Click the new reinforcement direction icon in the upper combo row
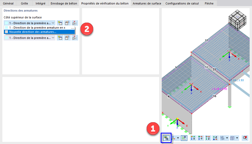 [x=60, y=23]
